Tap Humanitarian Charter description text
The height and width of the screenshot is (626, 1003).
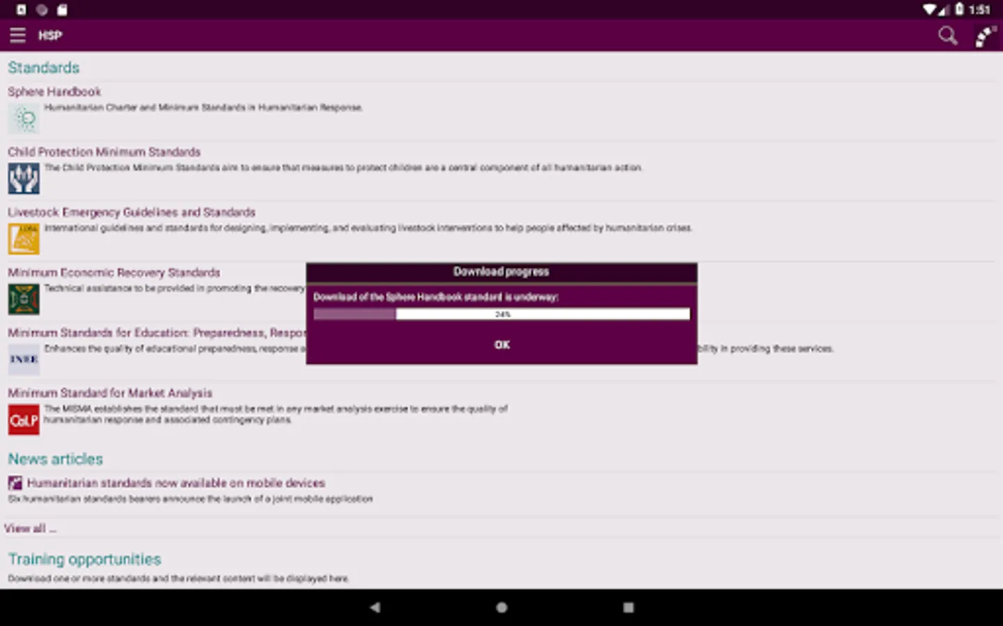[203, 108]
